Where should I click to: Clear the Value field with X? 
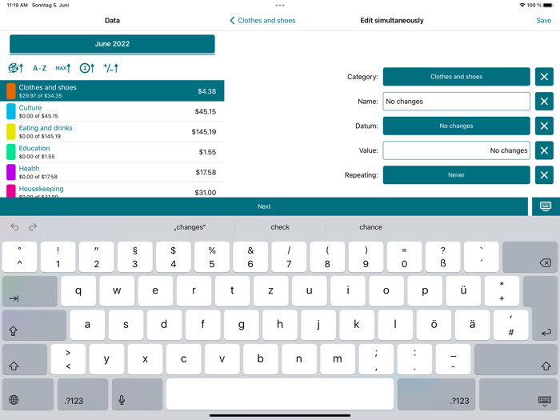(x=544, y=150)
